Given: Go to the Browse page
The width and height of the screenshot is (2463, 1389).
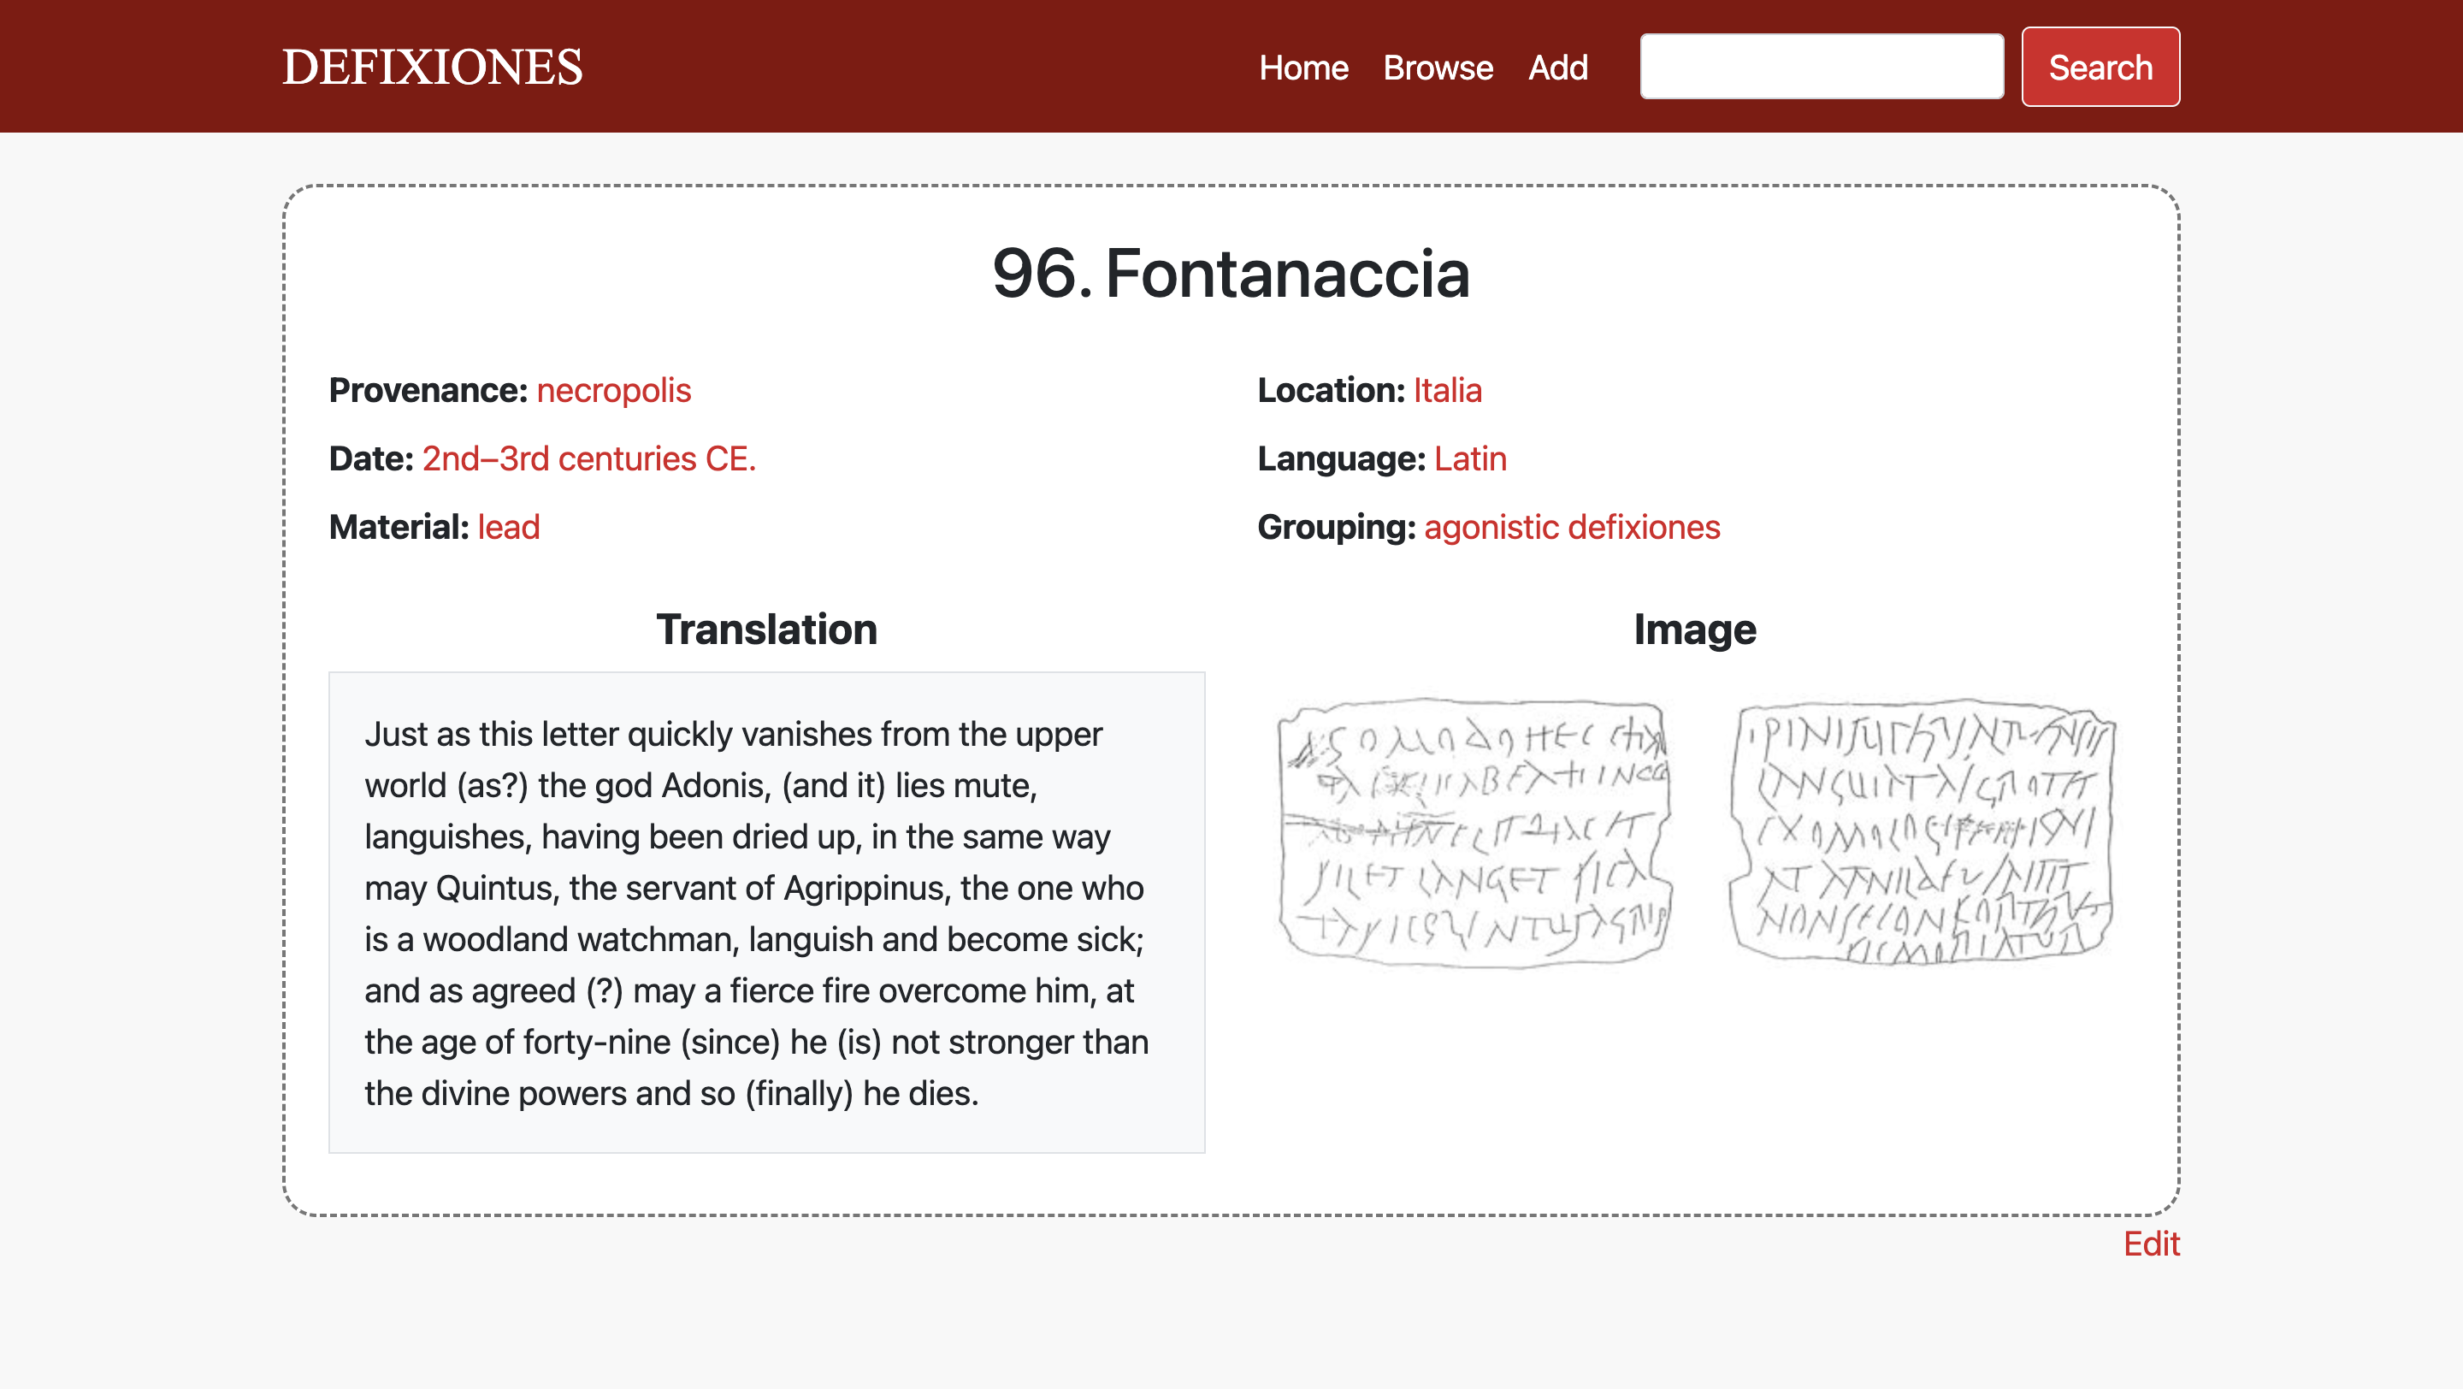Looking at the screenshot, I should pyautogui.click(x=1437, y=67).
